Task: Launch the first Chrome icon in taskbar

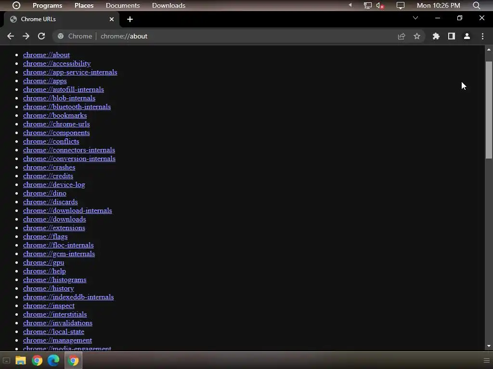Action: point(37,360)
